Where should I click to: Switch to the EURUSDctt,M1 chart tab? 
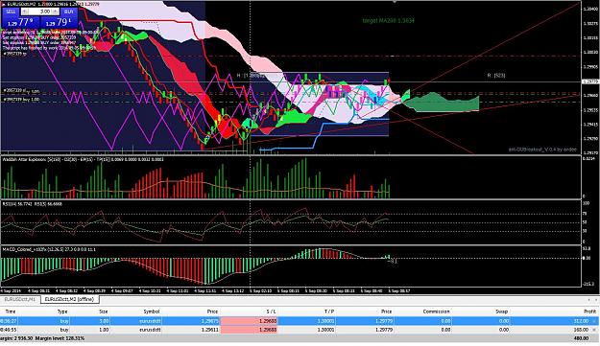(x=19, y=299)
